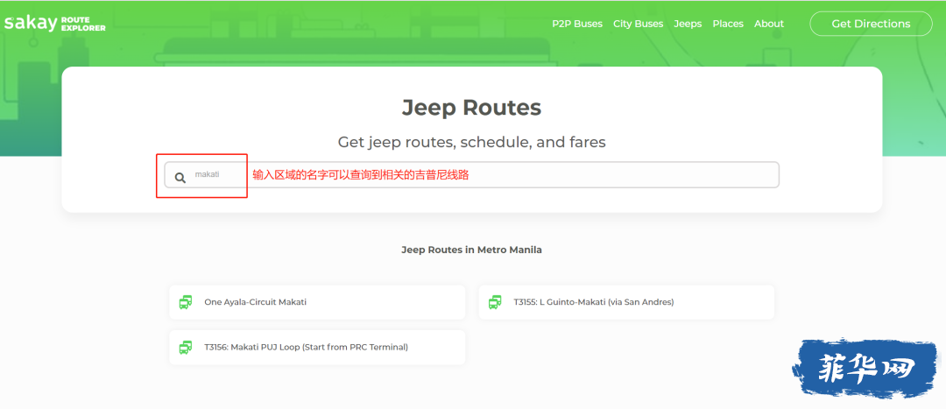Open T3156: Makati PUJ Loop route
This screenshot has height=409, width=946.
click(x=317, y=348)
